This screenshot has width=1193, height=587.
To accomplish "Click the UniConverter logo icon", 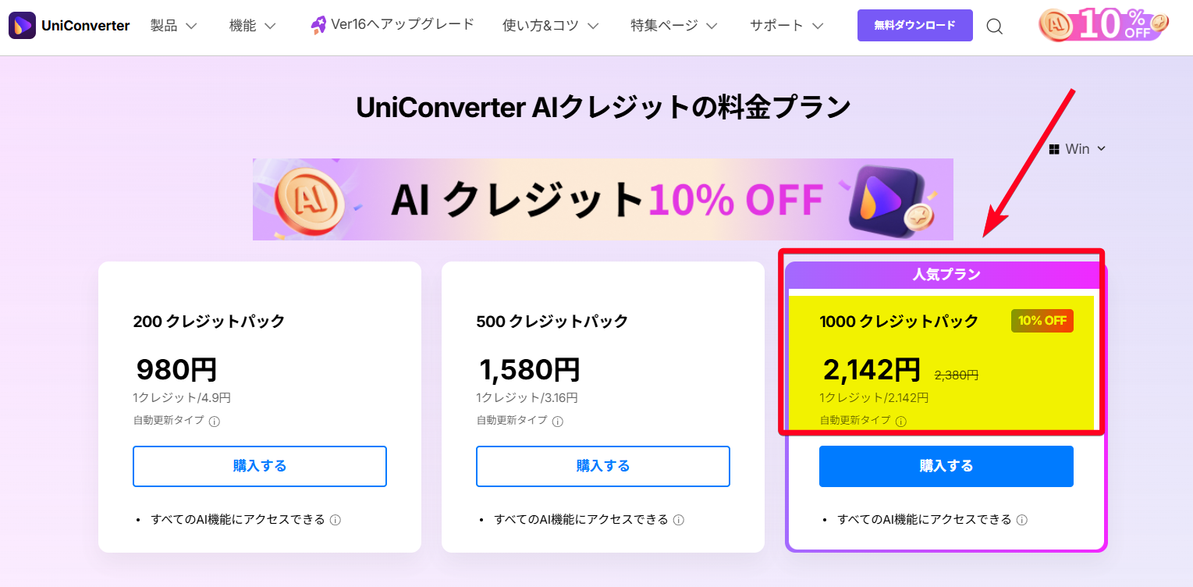I will click(22, 26).
